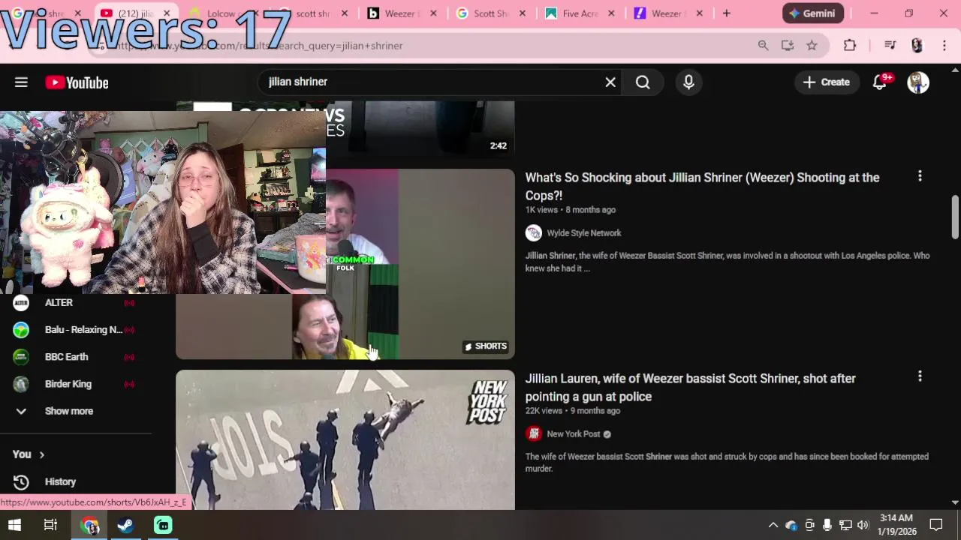Open Wylde Style Network channel name
961x540 pixels.
coord(584,233)
